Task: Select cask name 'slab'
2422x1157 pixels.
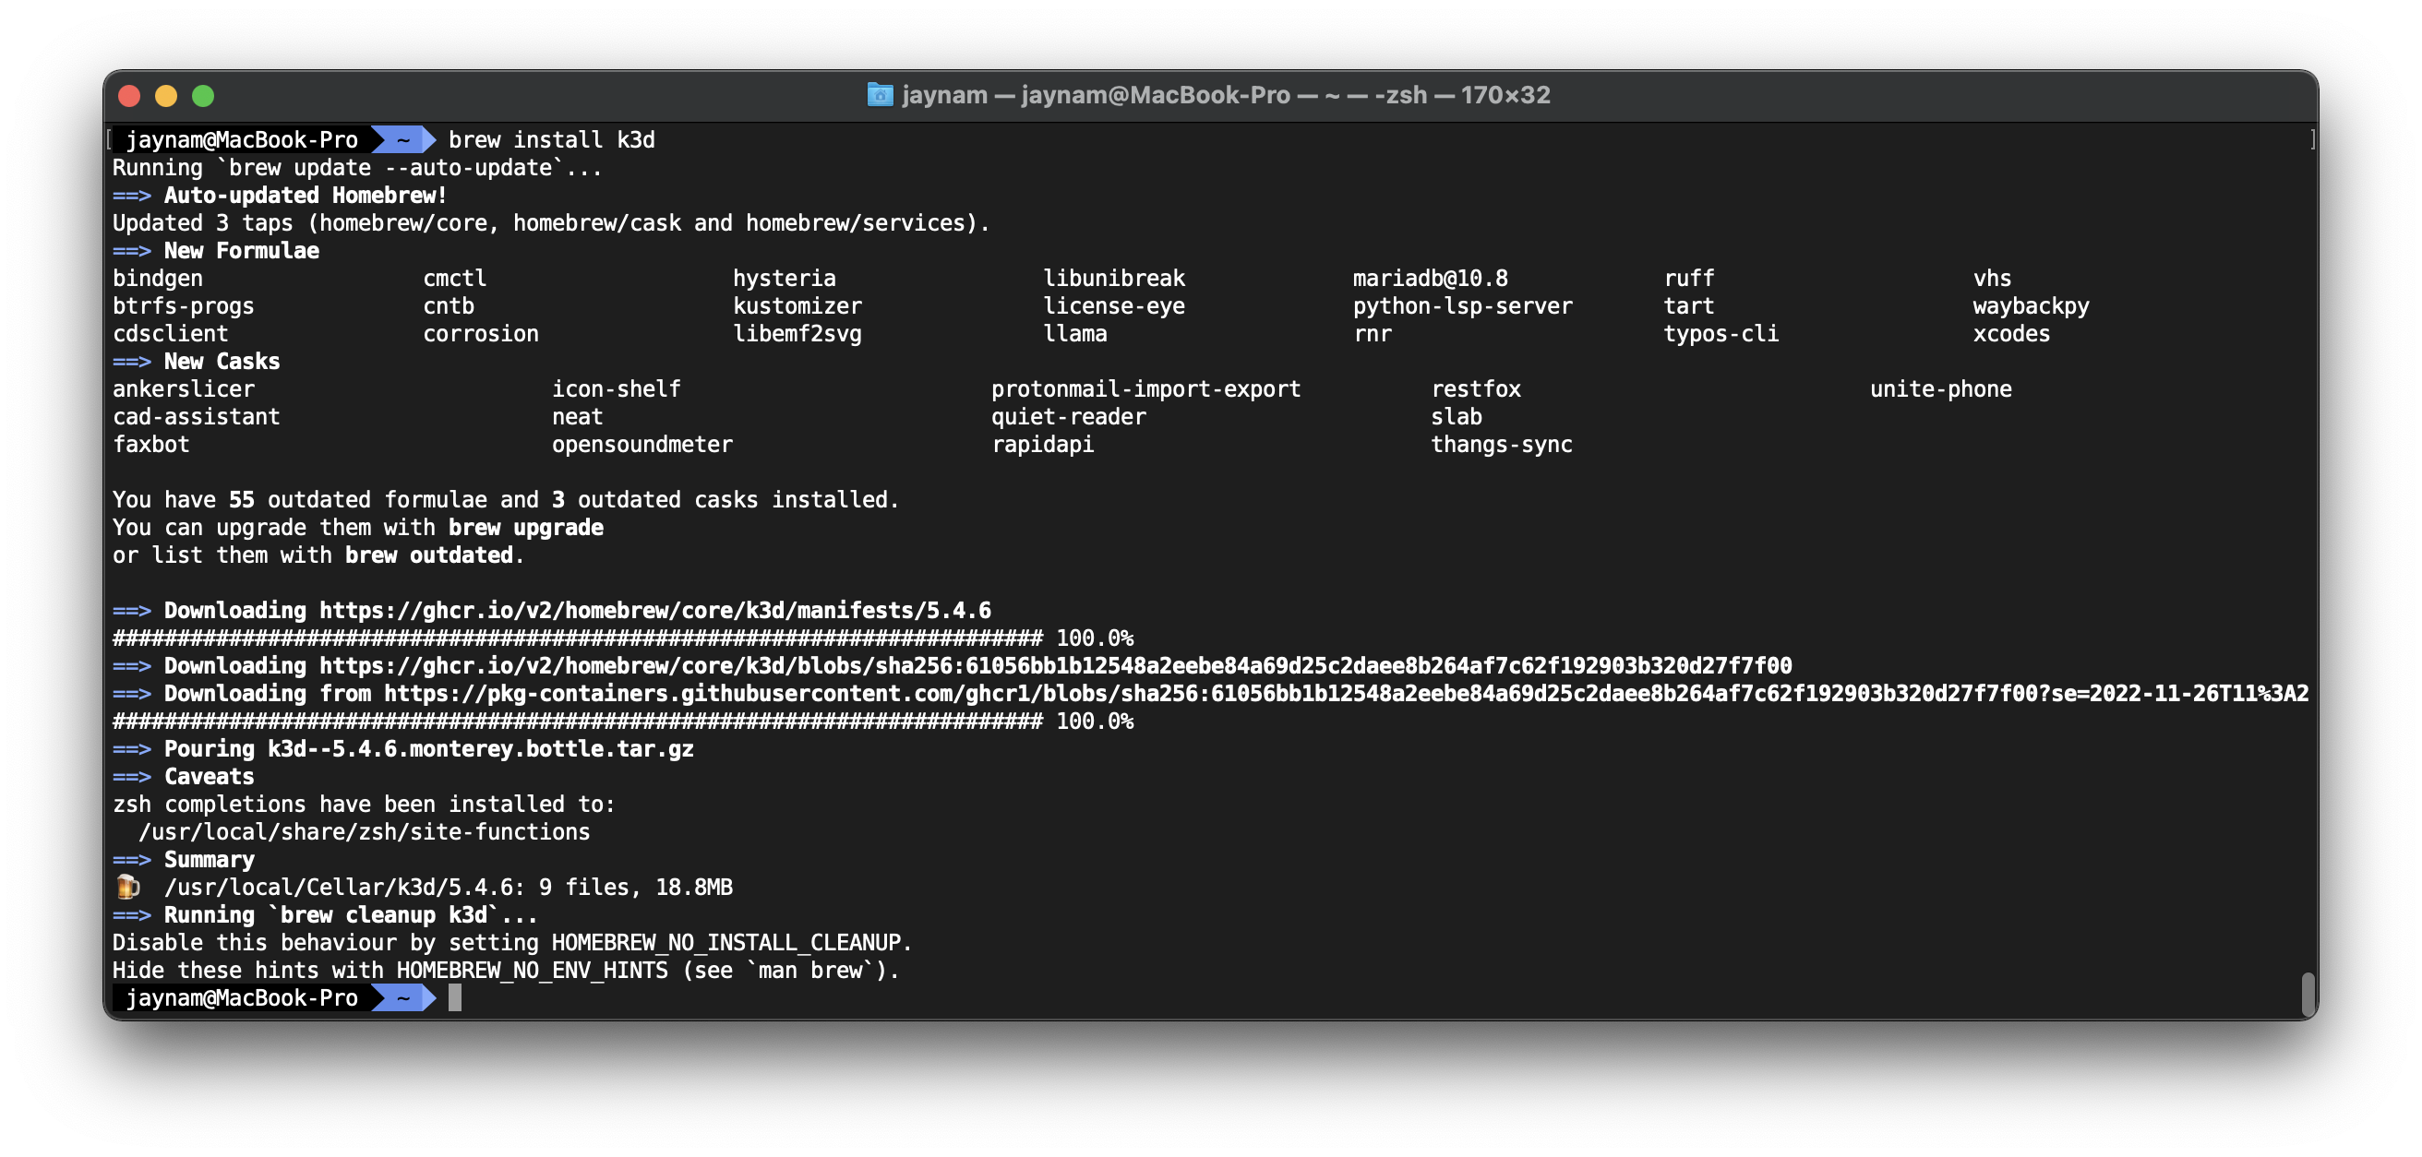Action: click(1457, 416)
